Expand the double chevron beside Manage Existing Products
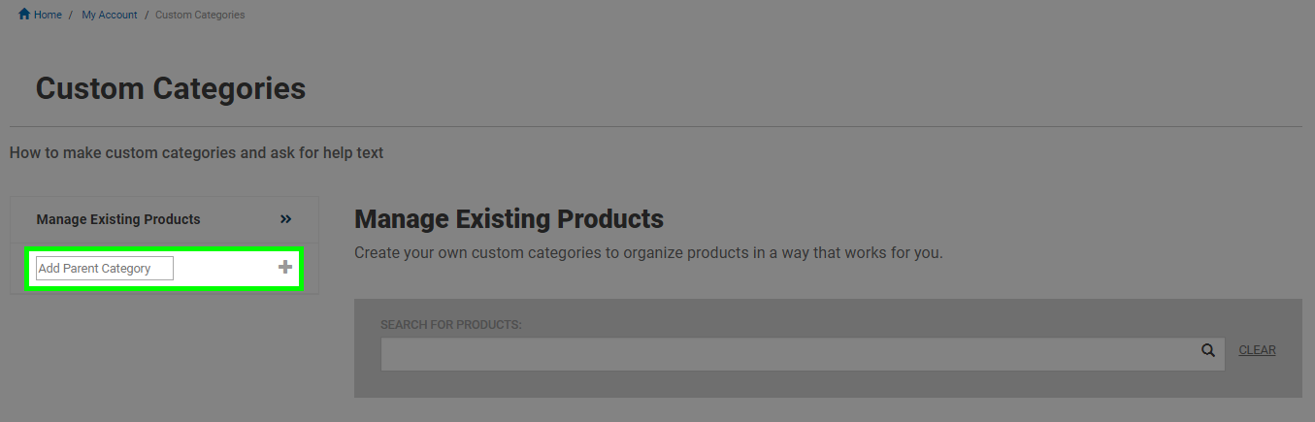The image size is (1315, 422). [x=286, y=219]
